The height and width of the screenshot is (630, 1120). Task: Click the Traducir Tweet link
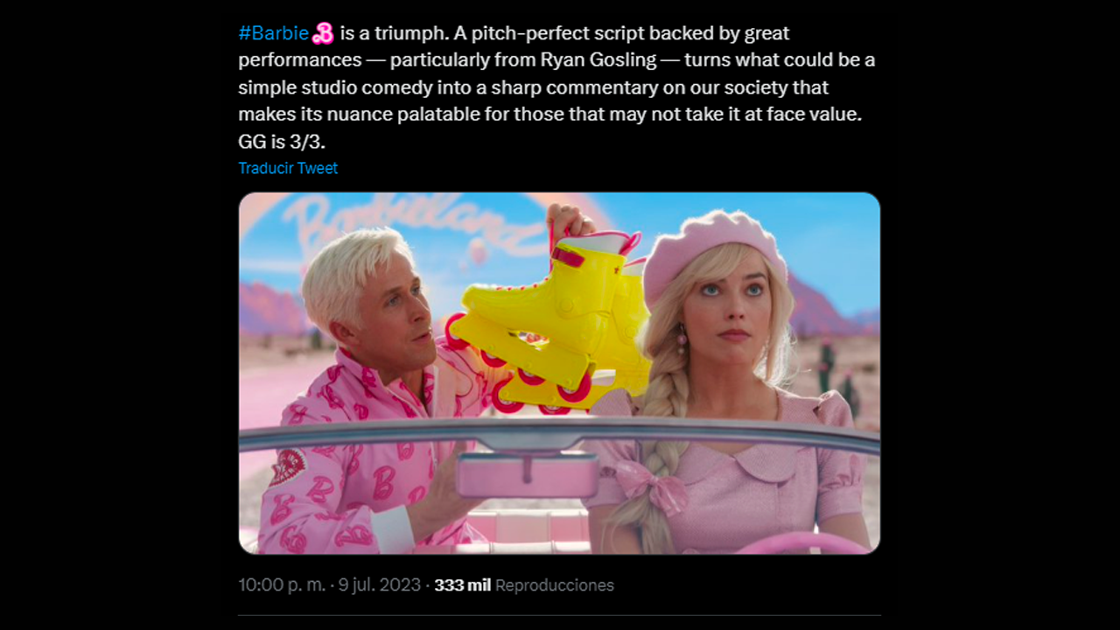[288, 168]
